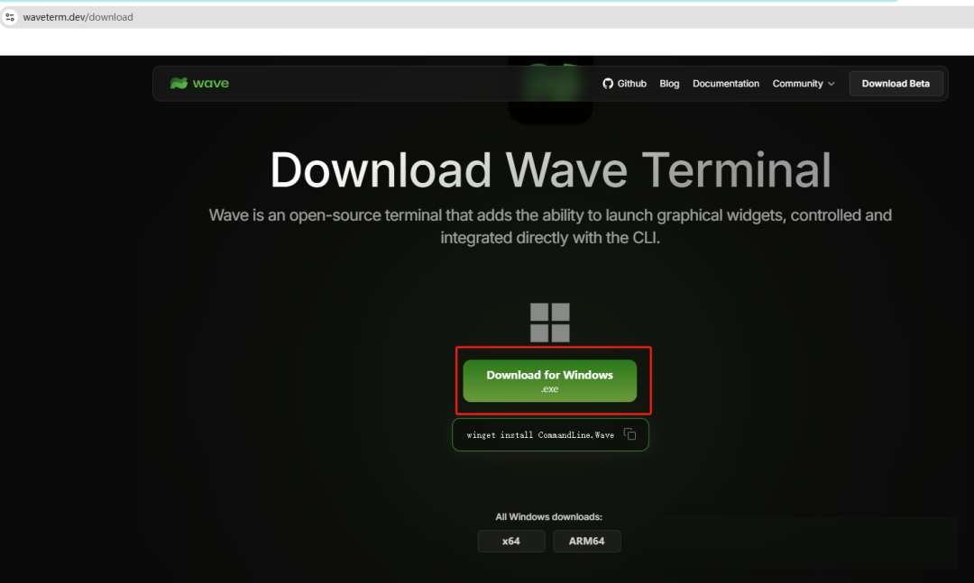Click the waveterm.dev/download address bar
The image size is (974, 583).
click(487, 17)
